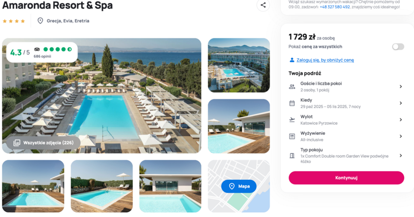The height and width of the screenshot is (217, 414).
Task: Call the +48 327 580 492 phone link
Action: point(334,7)
